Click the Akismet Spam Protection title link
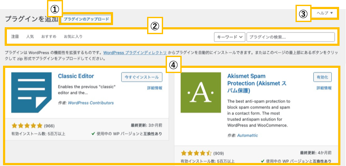This screenshot has height=166, width=346. (x=257, y=83)
